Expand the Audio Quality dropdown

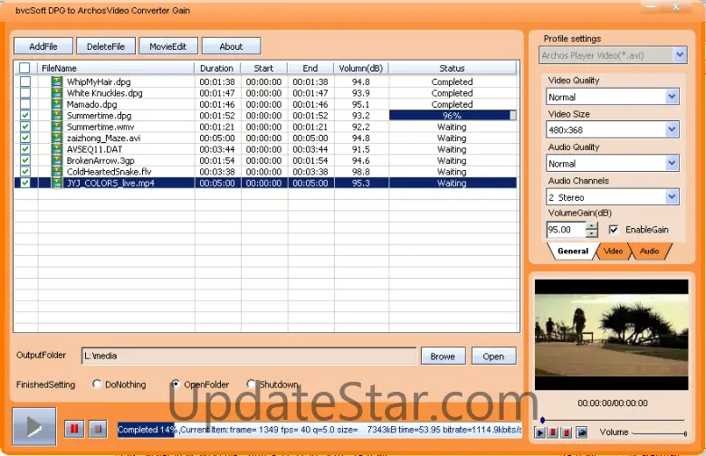pyautogui.click(x=672, y=163)
